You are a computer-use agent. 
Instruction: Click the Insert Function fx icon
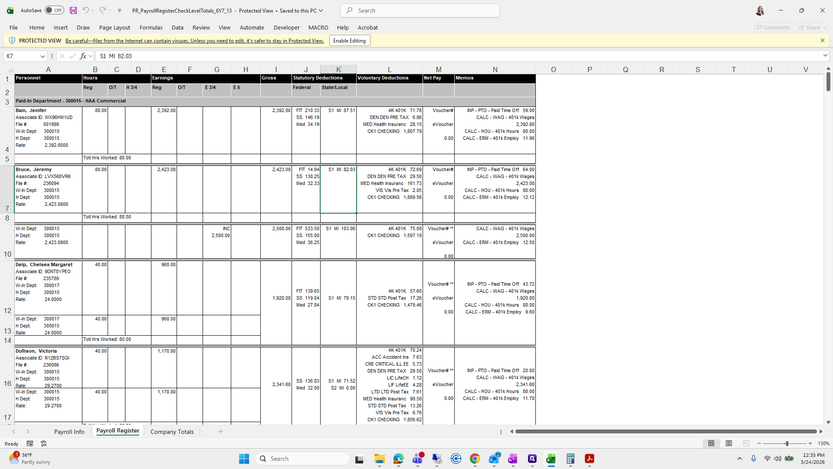(x=83, y=56)
